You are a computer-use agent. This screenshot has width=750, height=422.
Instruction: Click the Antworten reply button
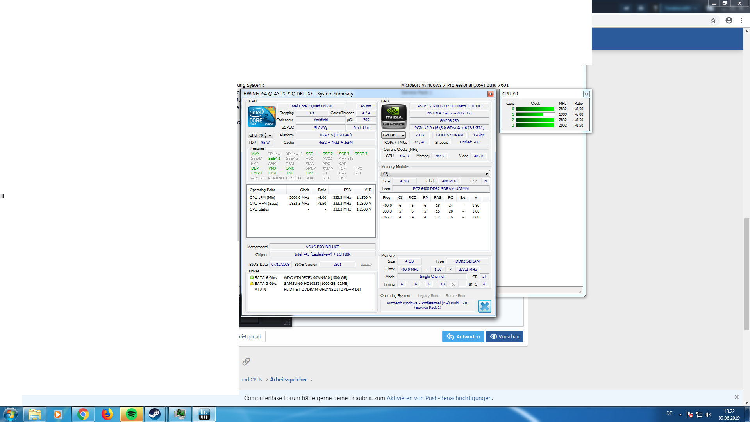coord(463,336)
